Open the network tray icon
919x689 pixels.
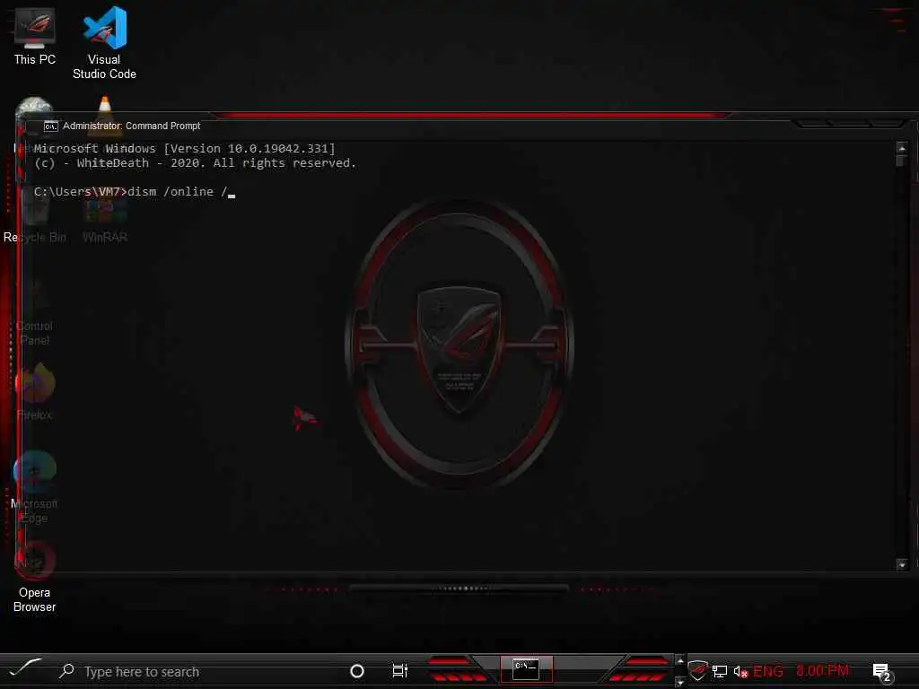(x=720, y=671)
